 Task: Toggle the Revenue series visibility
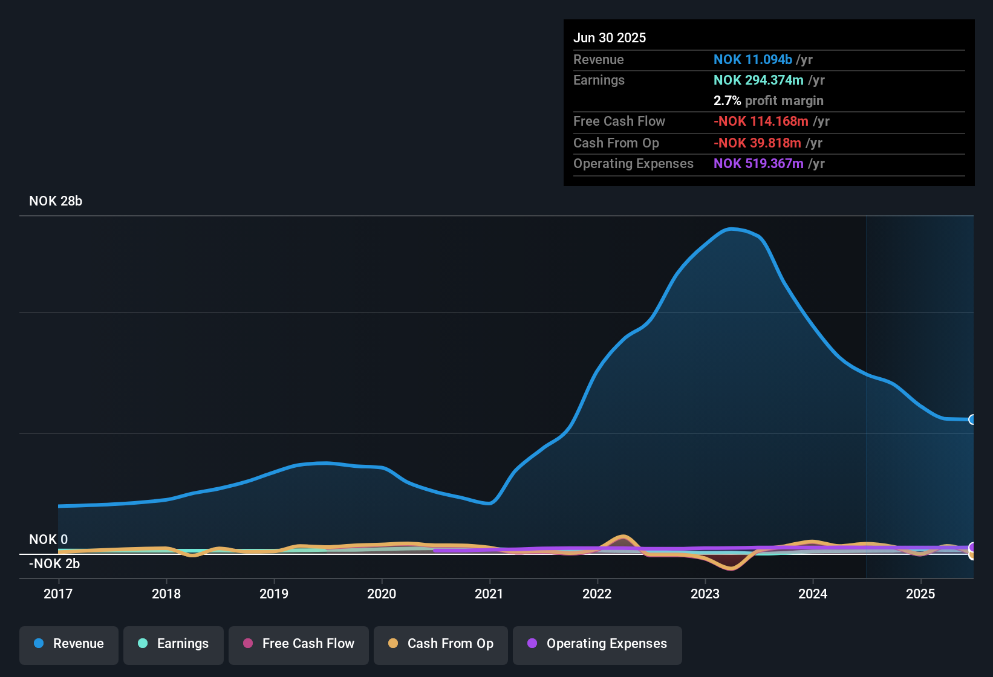(x=68, y=644)
